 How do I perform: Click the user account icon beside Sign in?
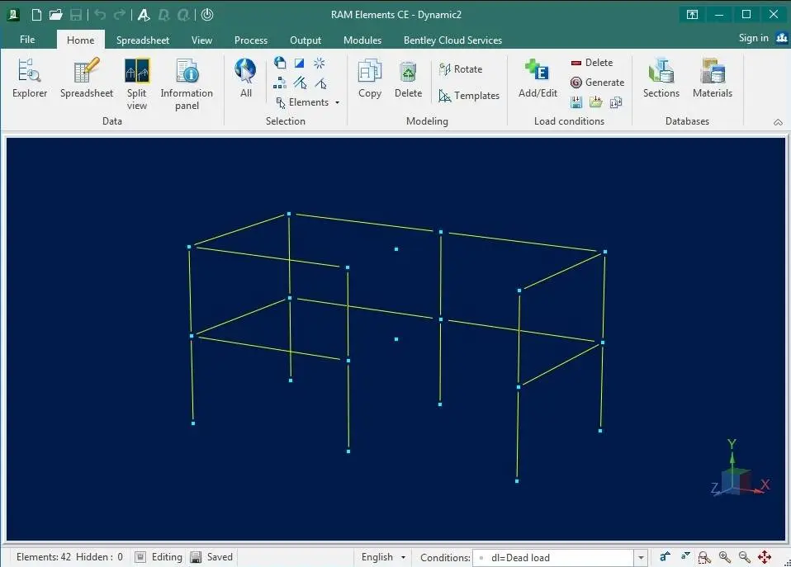[x=781, y=38]
